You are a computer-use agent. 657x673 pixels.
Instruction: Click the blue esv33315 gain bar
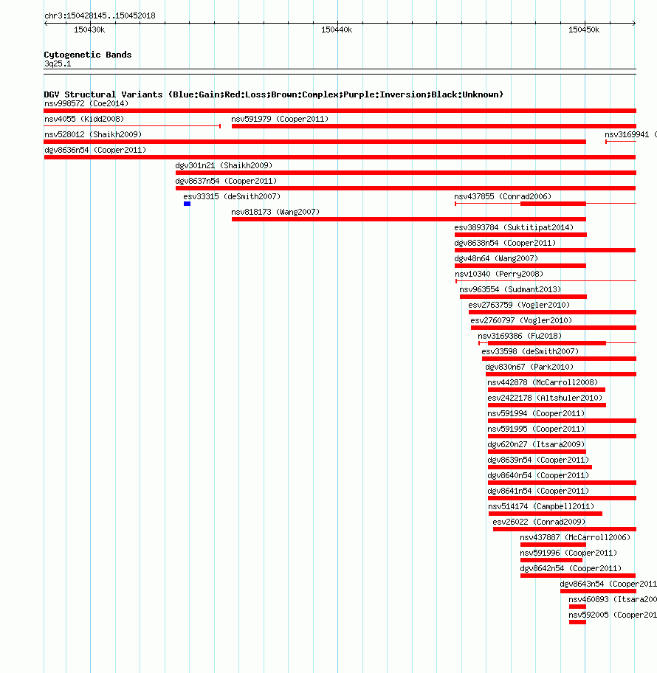(187, 204)
